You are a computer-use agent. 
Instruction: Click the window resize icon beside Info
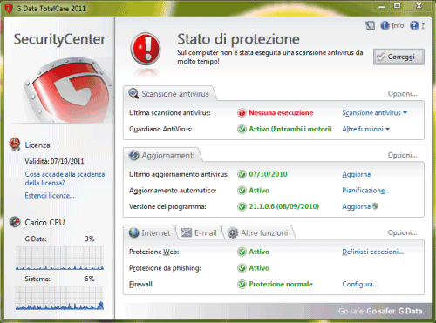pyautogui.click(x=370, y=26)
